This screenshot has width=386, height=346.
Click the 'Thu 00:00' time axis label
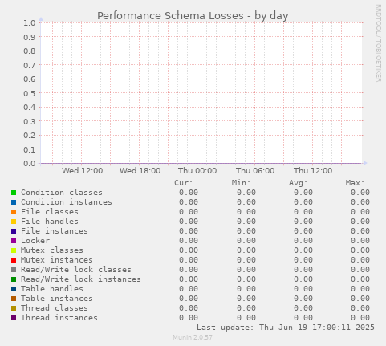[197, 171]
